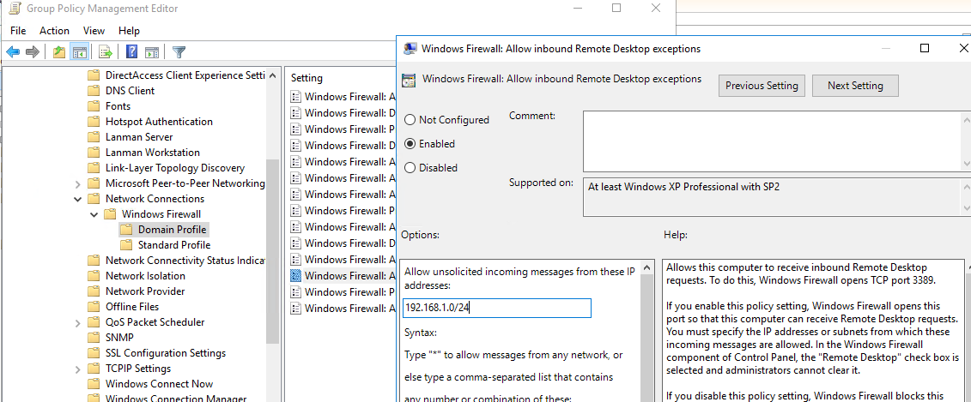Select the TCPIP Settings tree item

click(138, 369)
